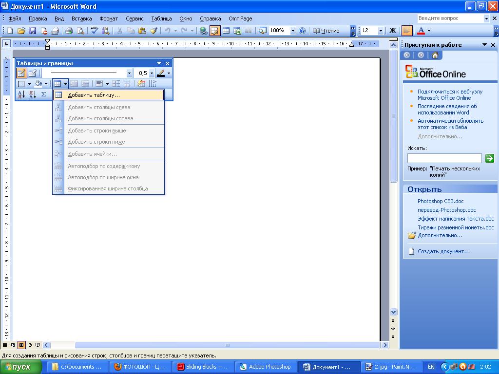Open перевод-Photoshop.doc link
The height and width of the screenshot is (374, 499).
[x=446, y=210]
